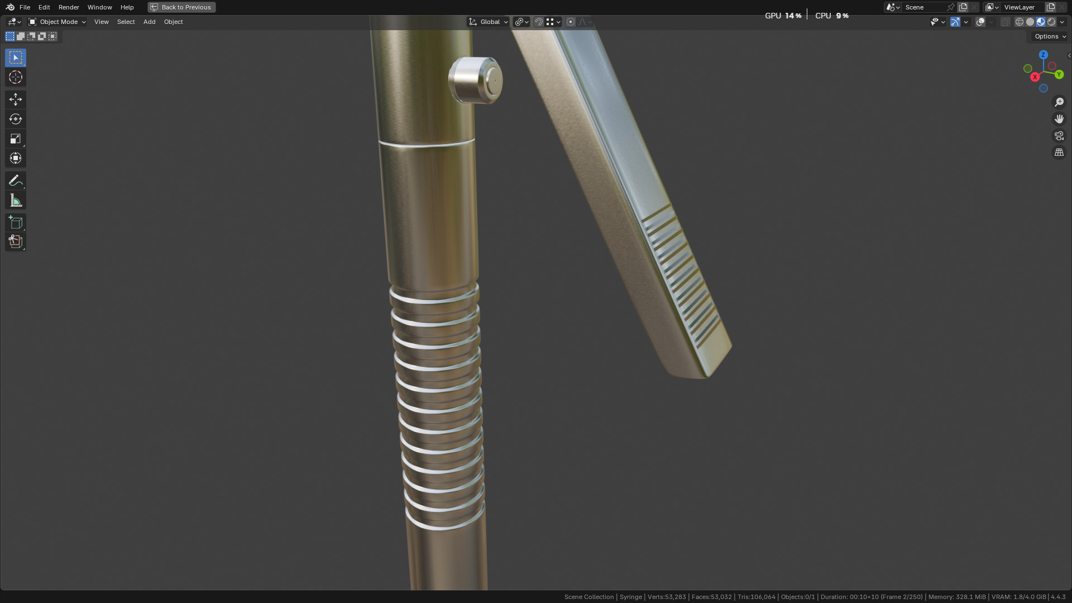Viewport: 1072px width, 603px height.
Task: Select the Annotate pencil tool
Action: point(16,180)
